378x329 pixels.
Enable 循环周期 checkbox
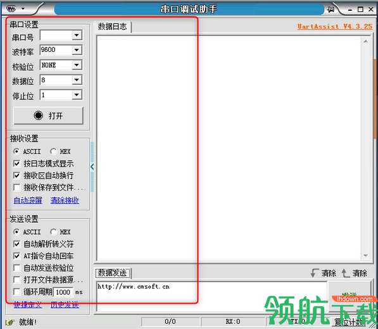(16, 292)
